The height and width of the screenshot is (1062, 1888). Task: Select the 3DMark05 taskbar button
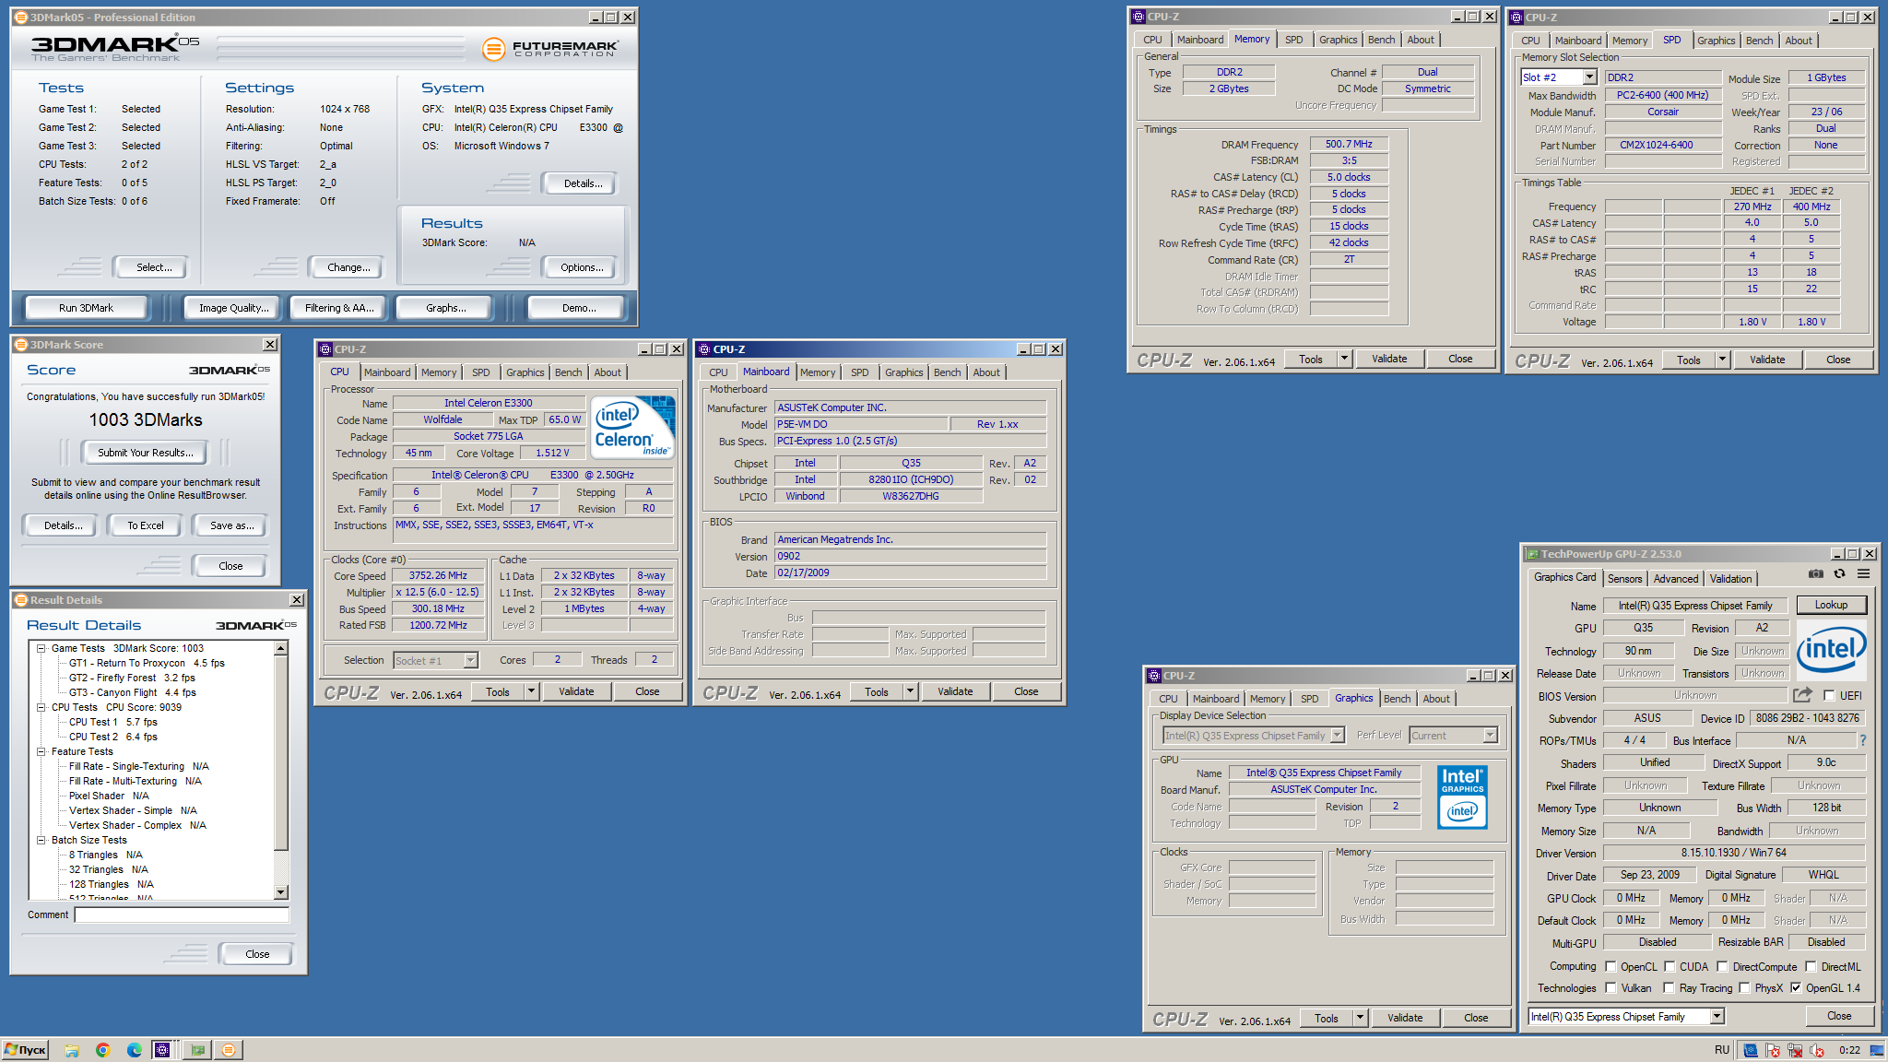coord(229,1050)
